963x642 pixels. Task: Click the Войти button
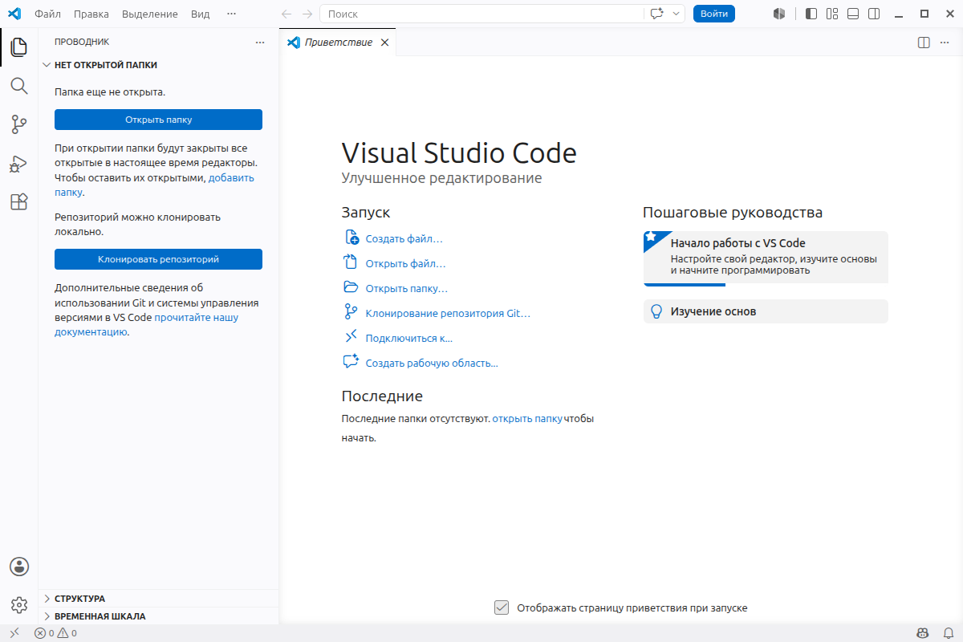[x=714, y=14]
